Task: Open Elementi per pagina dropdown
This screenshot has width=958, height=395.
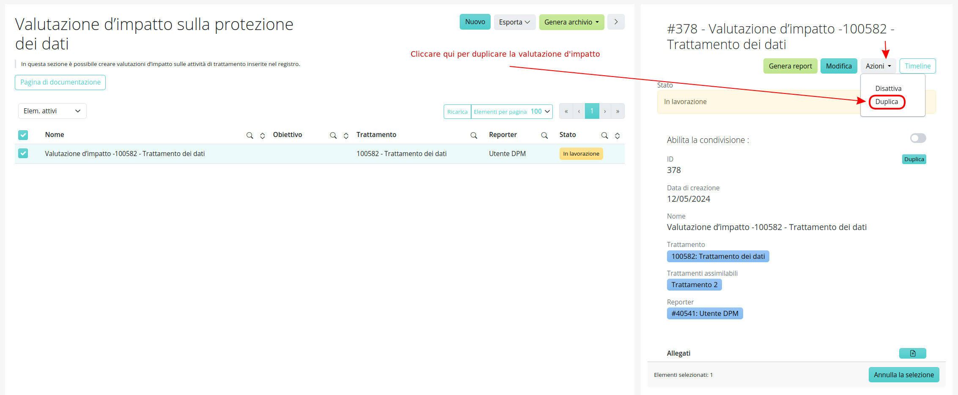Action: (x=512, y=112)
